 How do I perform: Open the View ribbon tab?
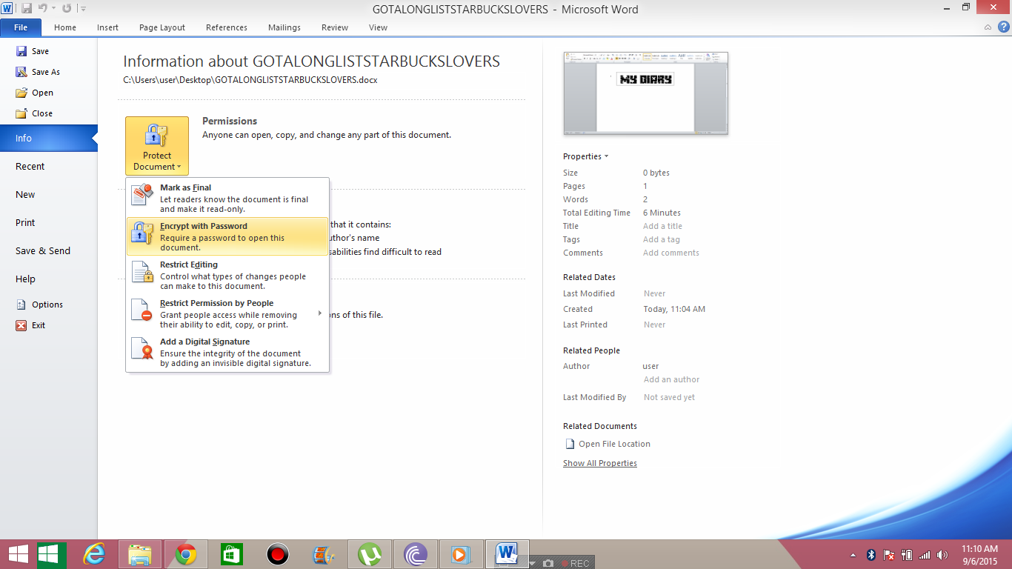click(378, 27)
